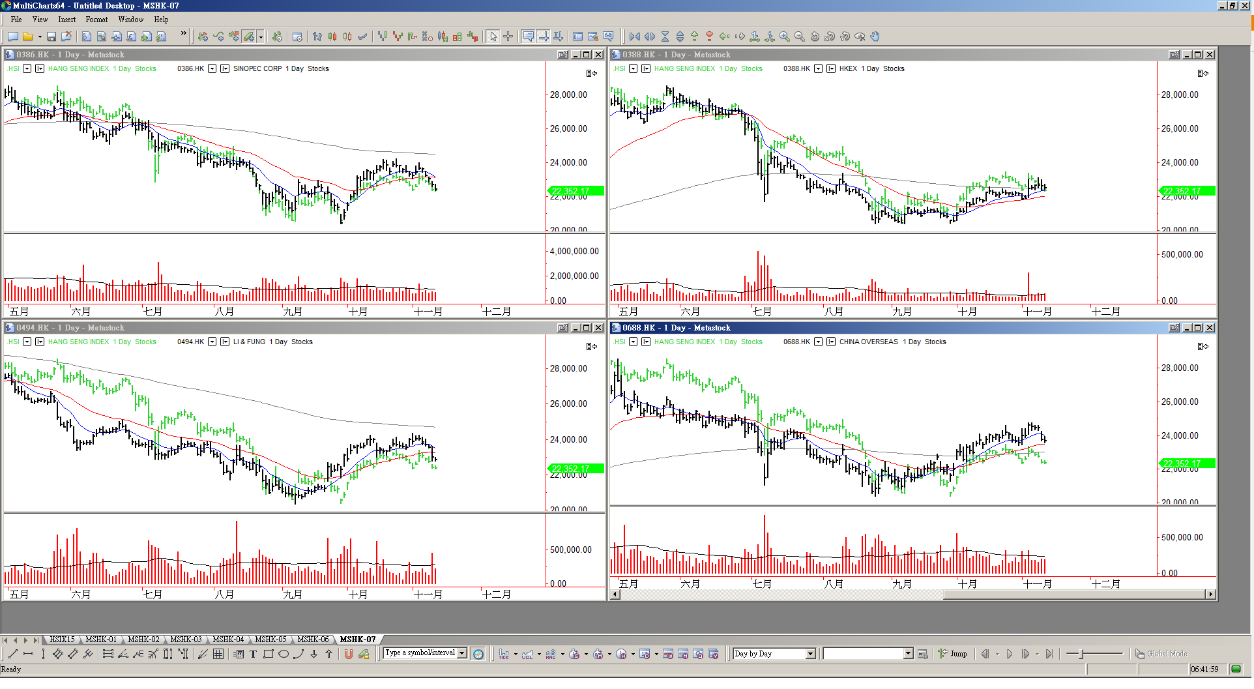The image size is (1254, 689).
Task: Select the Rectangle drawing tool
Action: coord(269,654)
